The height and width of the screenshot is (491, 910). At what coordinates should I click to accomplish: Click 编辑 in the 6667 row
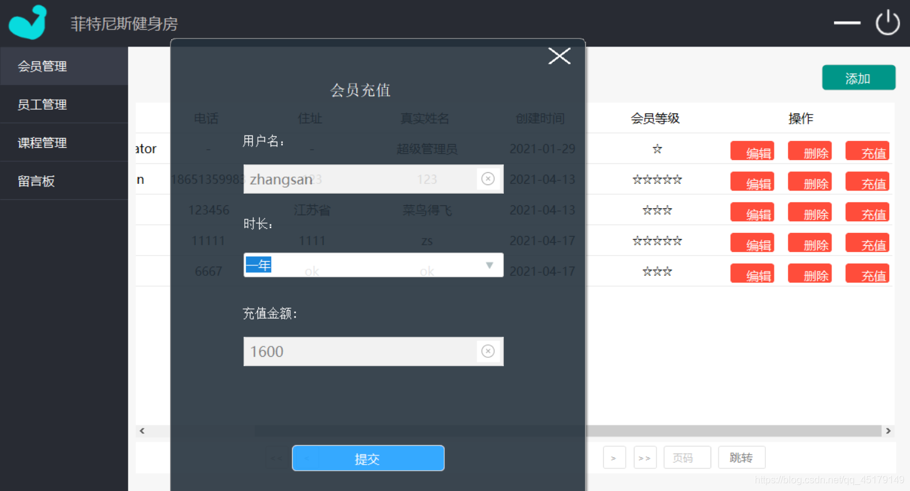pyautogui.click(x=752, y=274)
